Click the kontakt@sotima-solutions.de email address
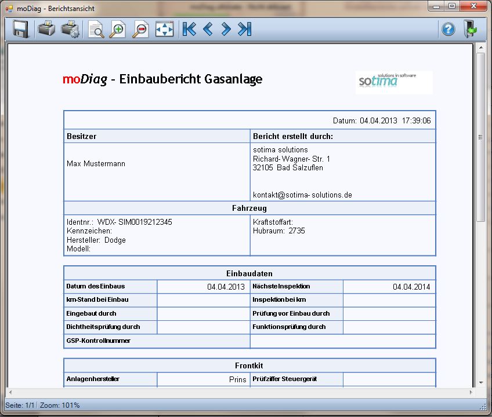The height and width of the screenshot is (417, 492). pos(302,195)
